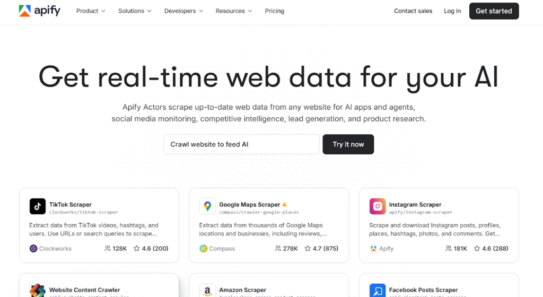
Task: Click the Clockworks publisher icon
Action: [33, 248]
